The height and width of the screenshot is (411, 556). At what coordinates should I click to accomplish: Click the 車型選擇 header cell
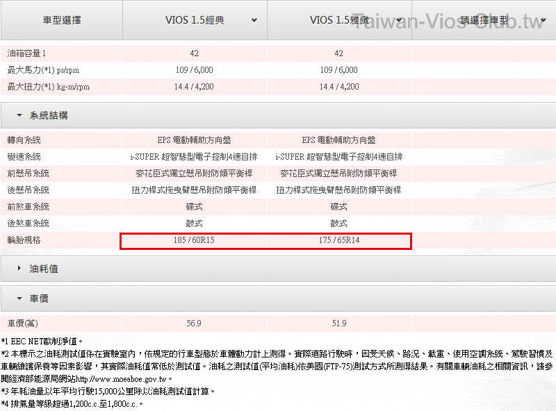pos(62,20)
